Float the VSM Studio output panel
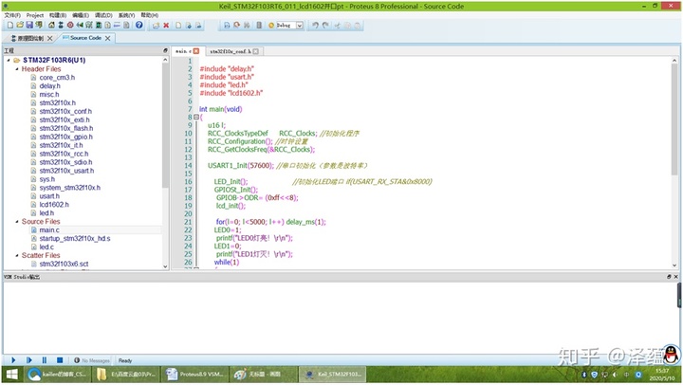The width and height of the screenshot is (683, 385). tap(669, 277)
